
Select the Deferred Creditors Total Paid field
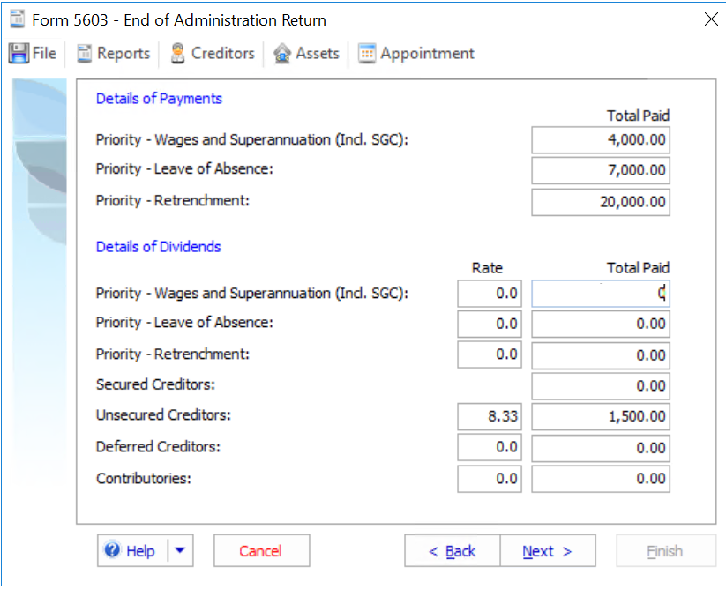[600, 447]
